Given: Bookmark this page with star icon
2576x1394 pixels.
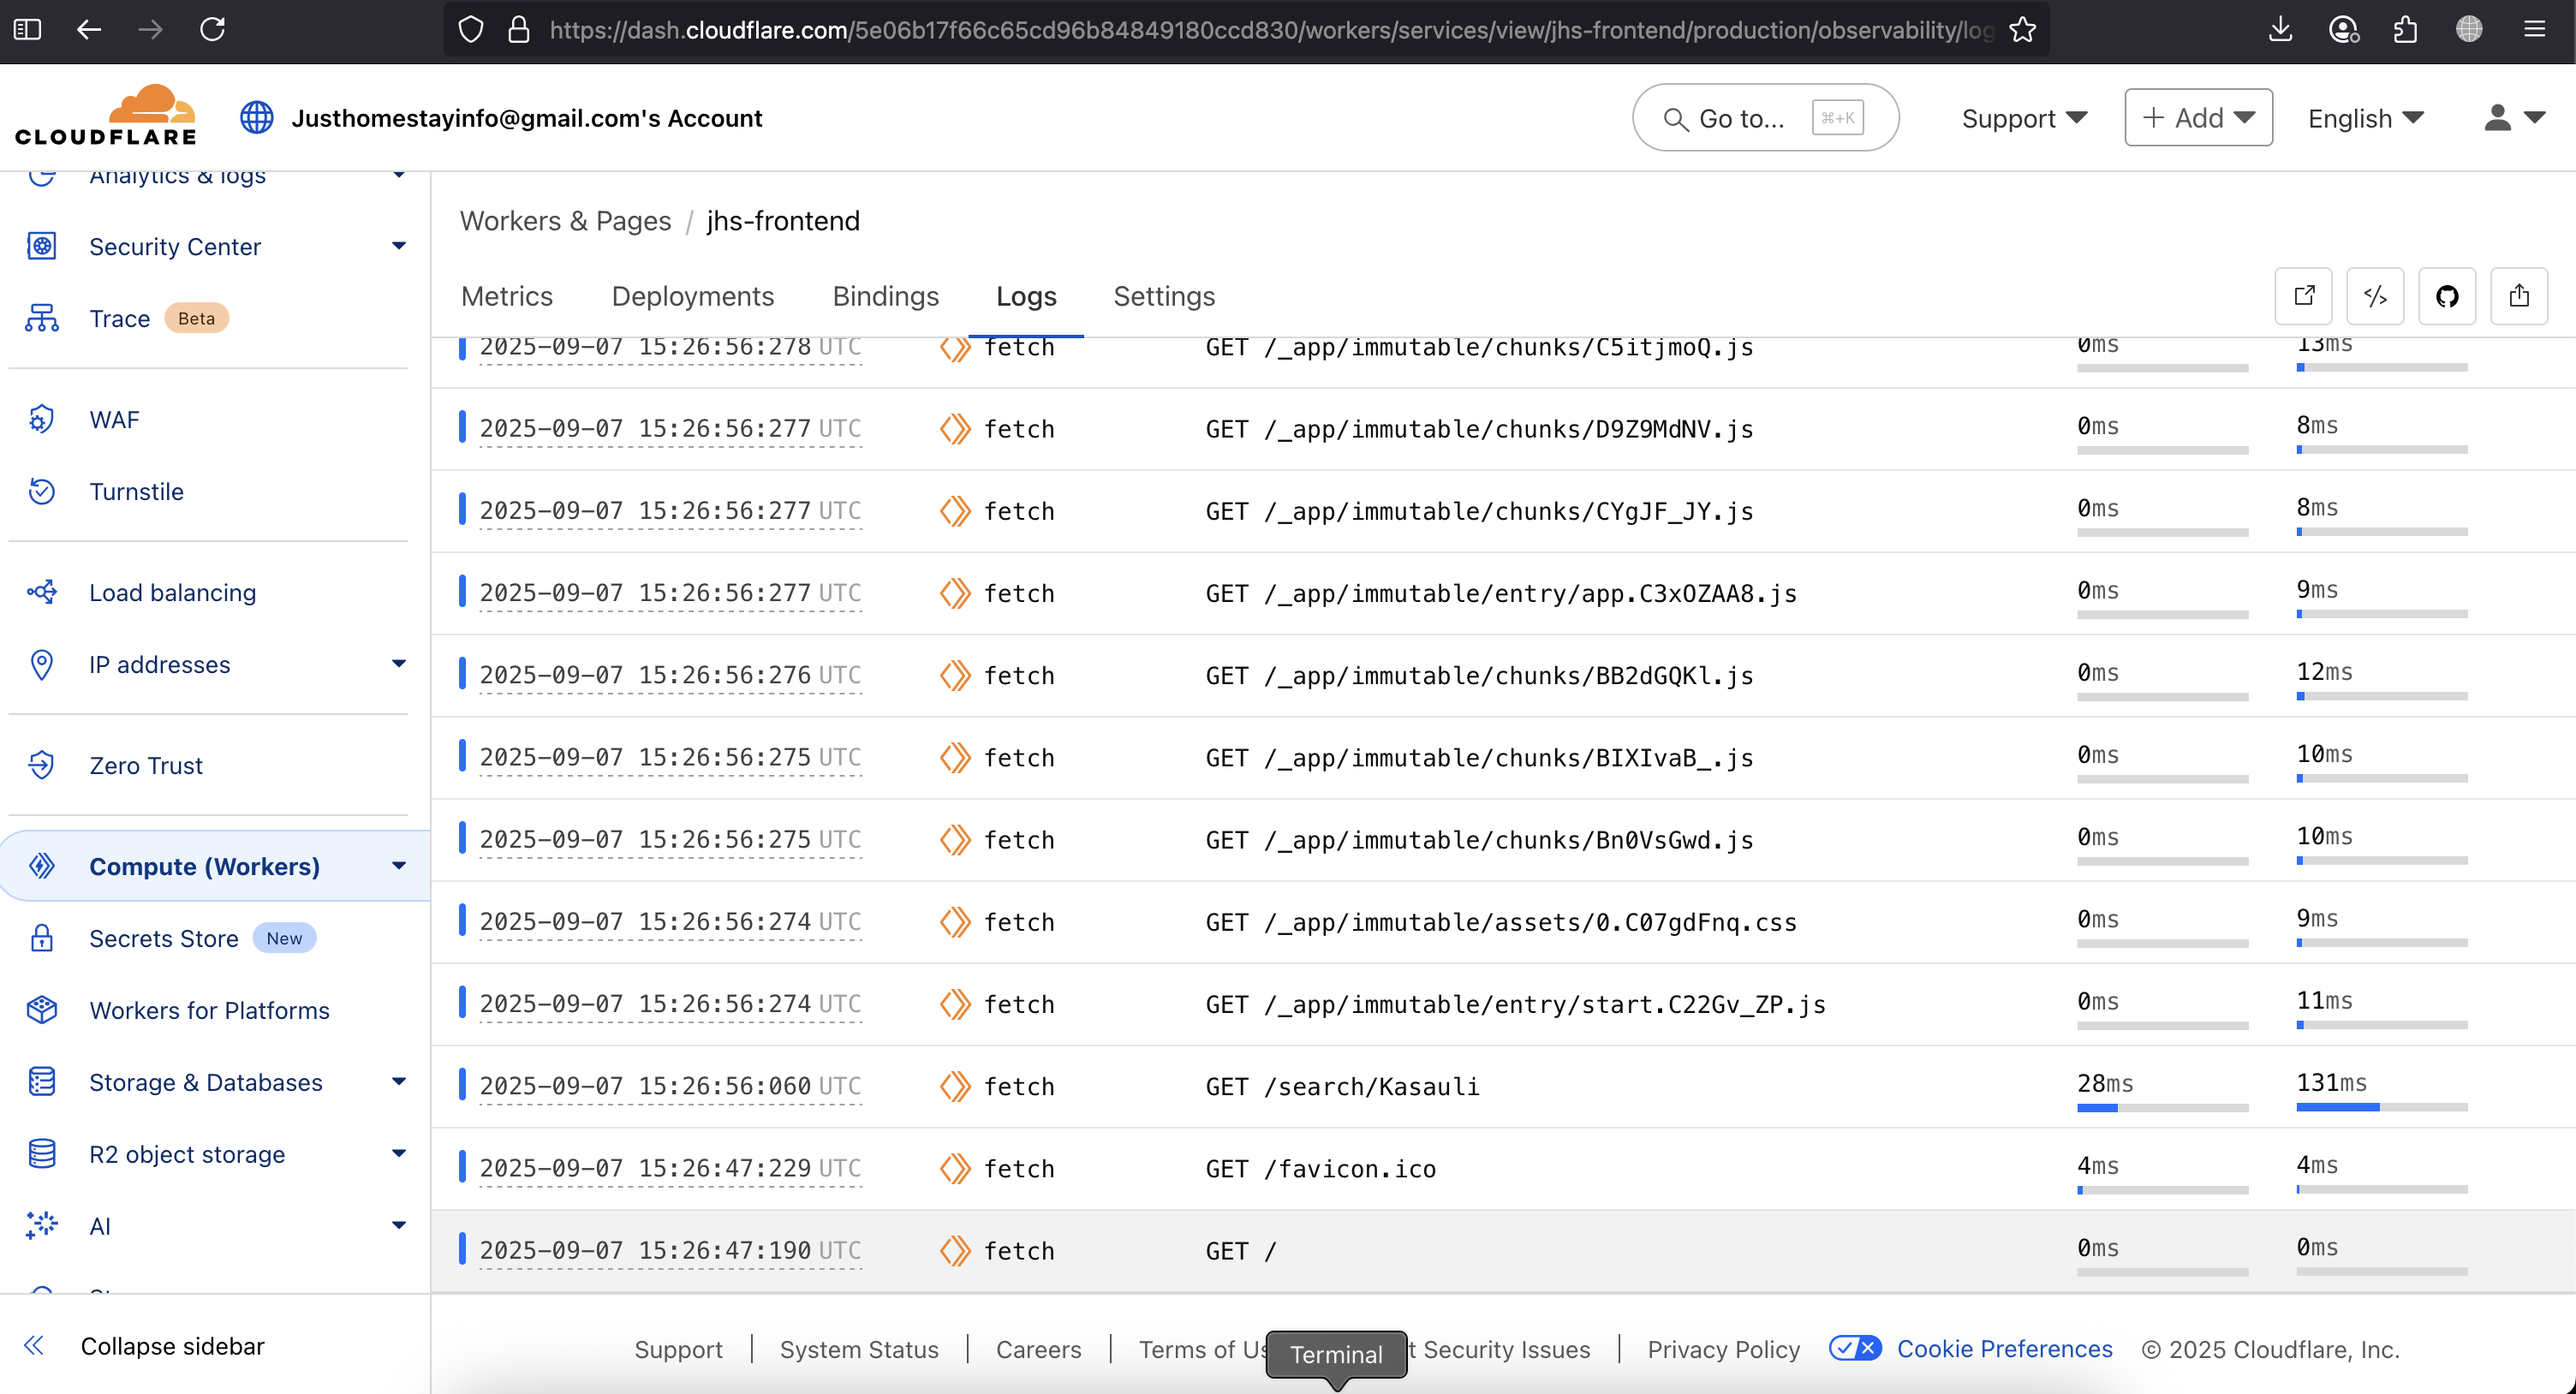Looking at the screenshot, I should [x=2022, y=30].
